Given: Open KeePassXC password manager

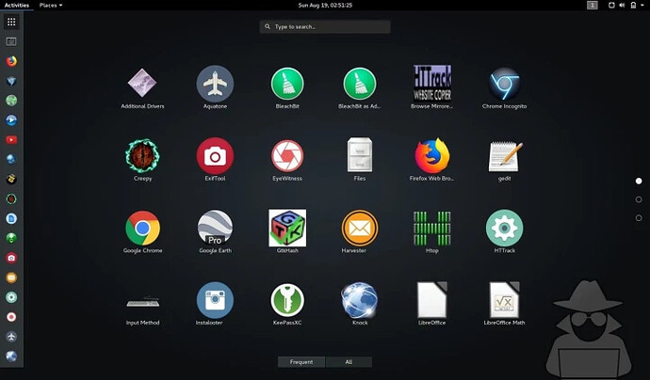Looking at the screenshot, I should point(287,301).
